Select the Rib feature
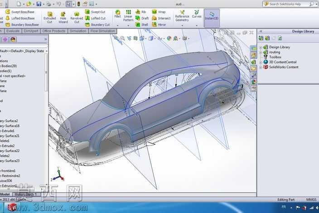The width and height of the screenshot is (319, 213). [140, 12]
